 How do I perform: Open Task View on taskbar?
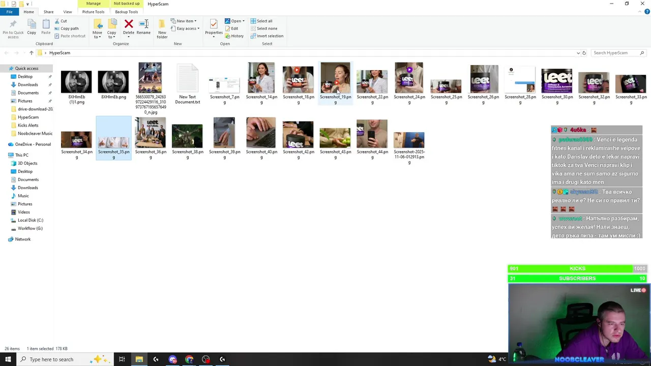click(122, 359)
